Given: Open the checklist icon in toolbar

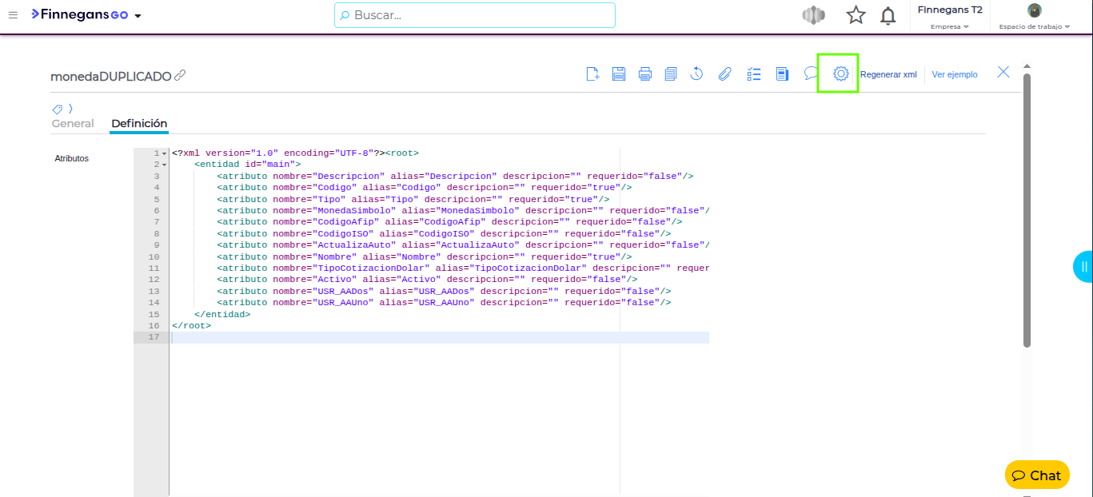Looking at the screenshot, I should (x=753, y=74).
